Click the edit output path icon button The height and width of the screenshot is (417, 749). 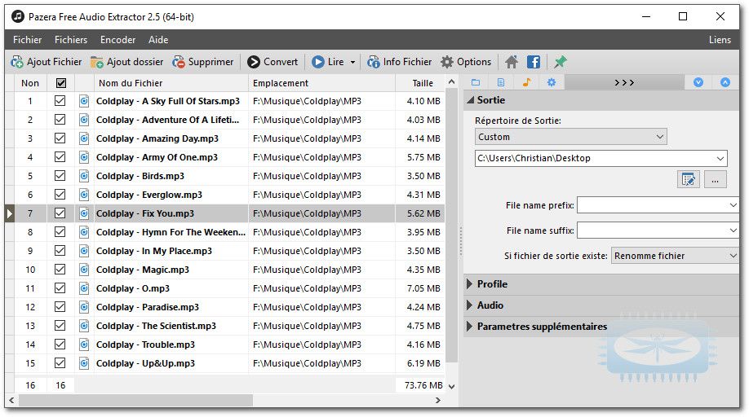(689, 180)
